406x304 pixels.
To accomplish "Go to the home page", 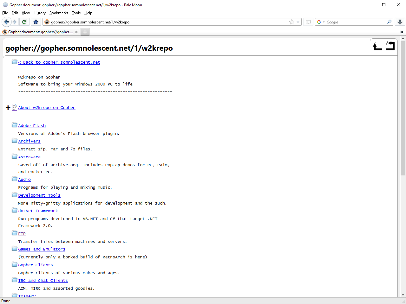I will pos(36,22).
